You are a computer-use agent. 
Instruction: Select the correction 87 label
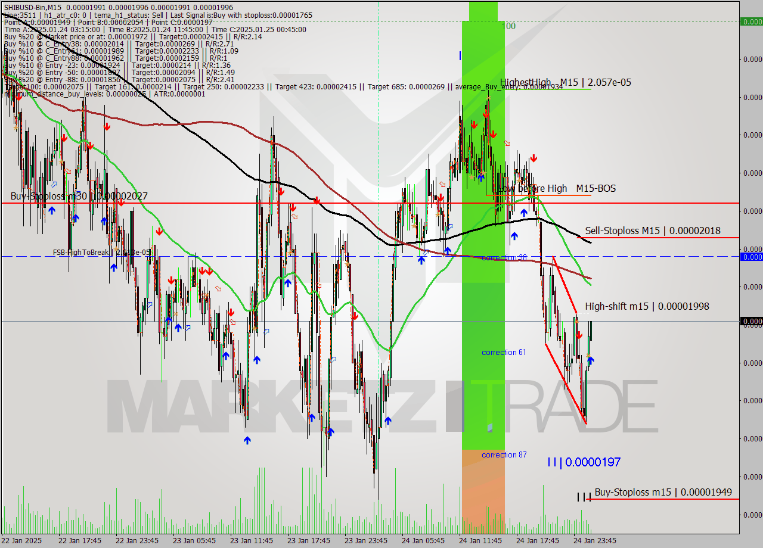pyautogui.click(x=504, y=454)
